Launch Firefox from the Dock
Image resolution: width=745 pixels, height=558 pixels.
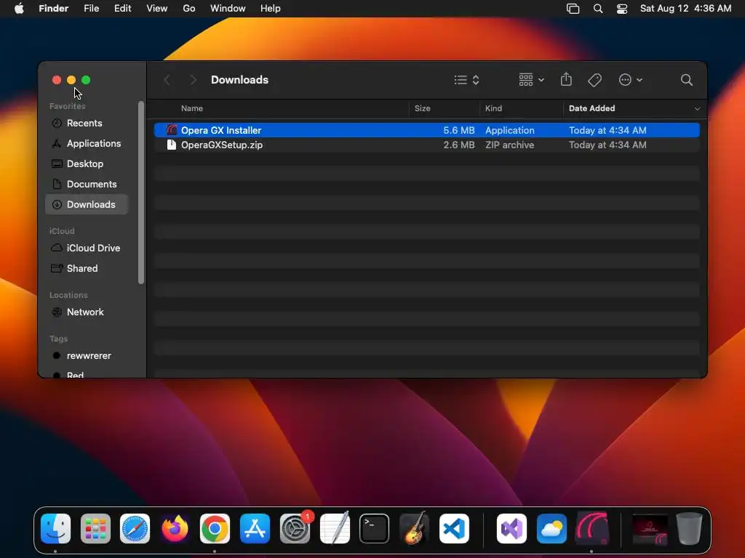point(175,529)
